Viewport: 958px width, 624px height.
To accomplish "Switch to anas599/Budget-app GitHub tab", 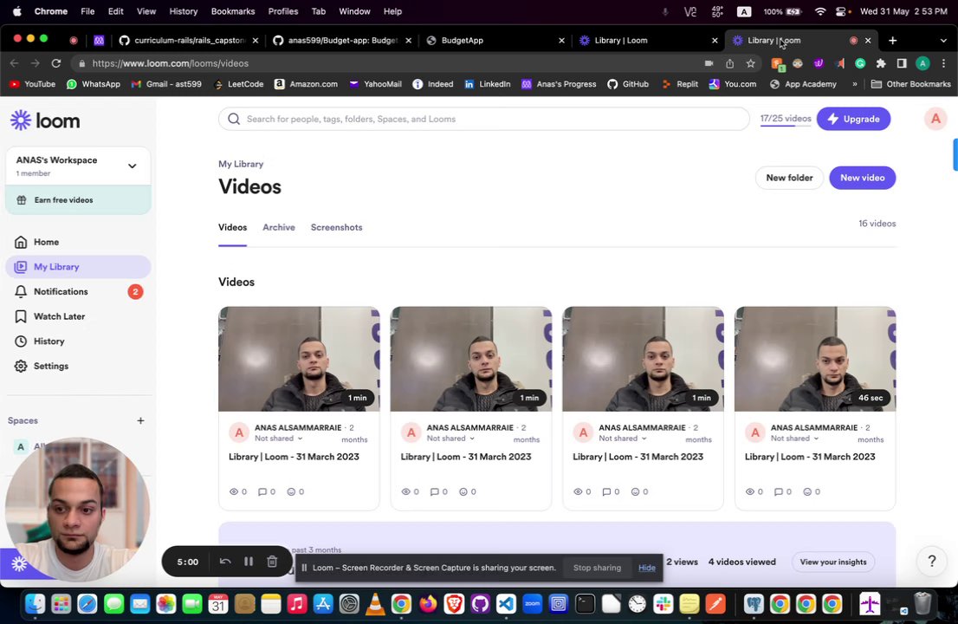I will [x=342, y=41].
